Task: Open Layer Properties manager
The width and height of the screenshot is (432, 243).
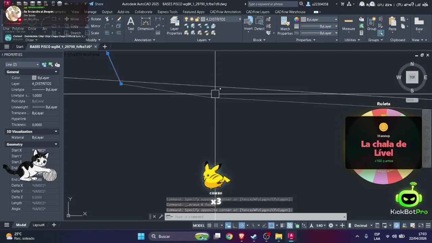Action: pyautogui.click(x=174, y=26)
